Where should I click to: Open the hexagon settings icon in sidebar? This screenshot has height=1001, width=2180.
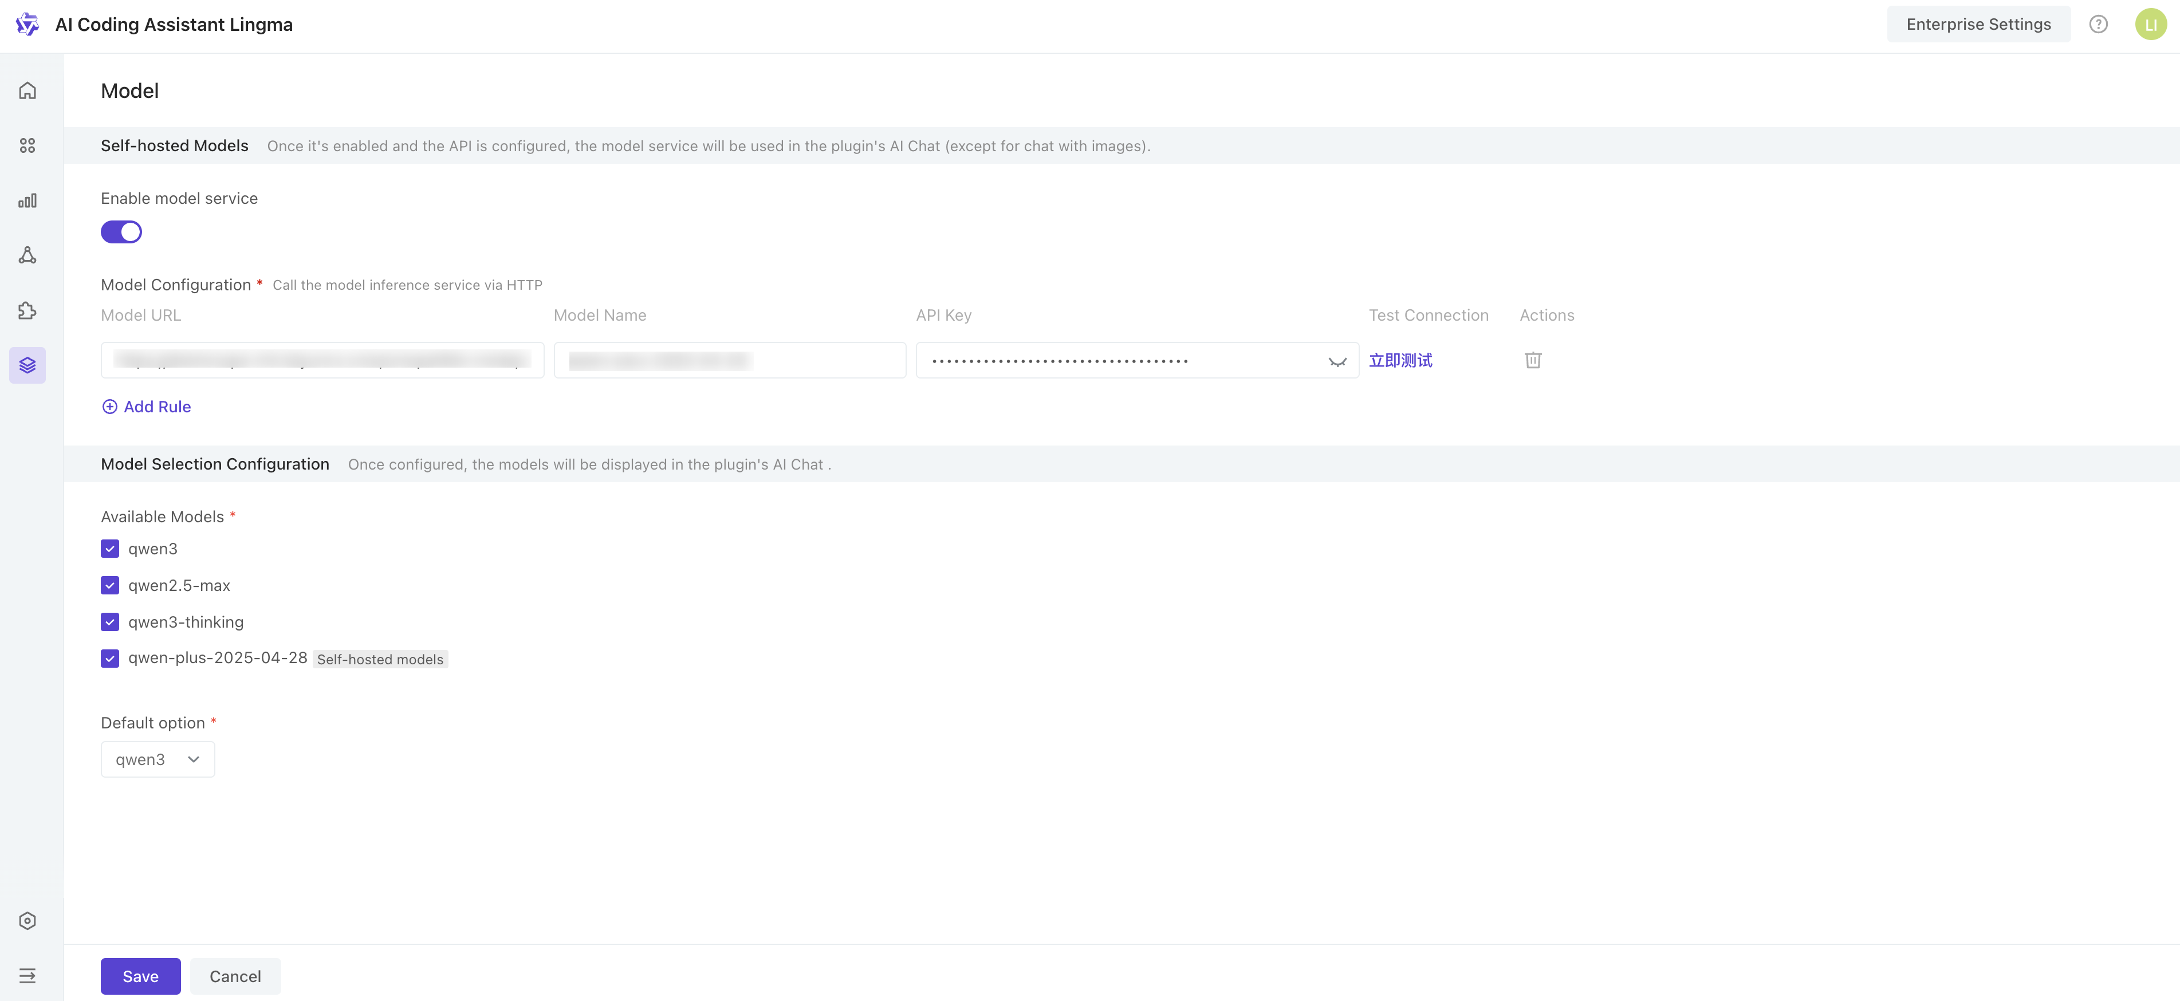(27, 921)
